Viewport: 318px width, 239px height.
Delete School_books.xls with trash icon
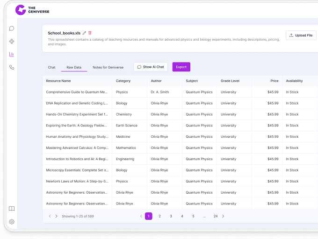click(90, 33)
